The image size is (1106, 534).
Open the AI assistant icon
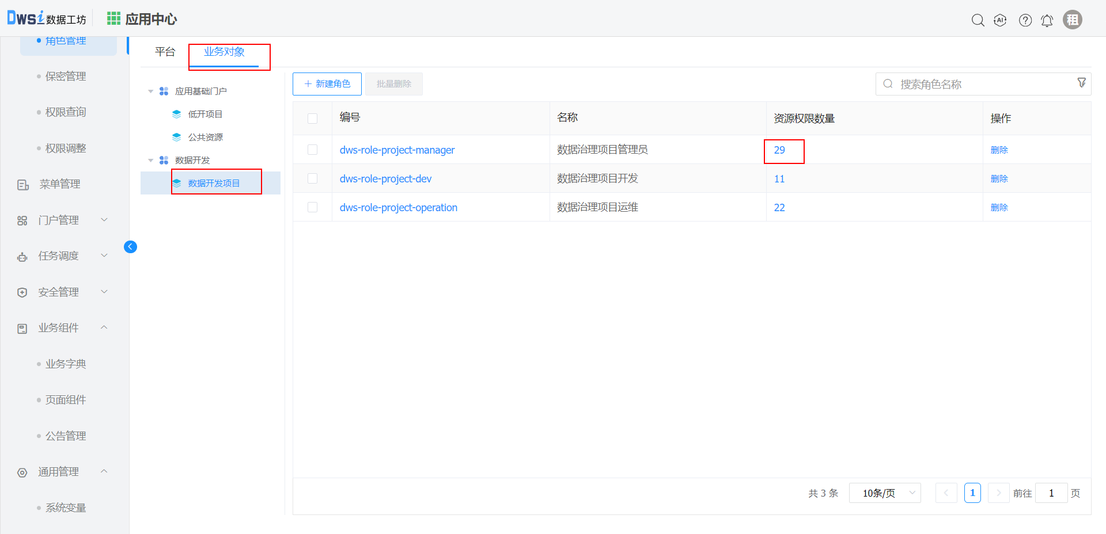pos(1001,20)
